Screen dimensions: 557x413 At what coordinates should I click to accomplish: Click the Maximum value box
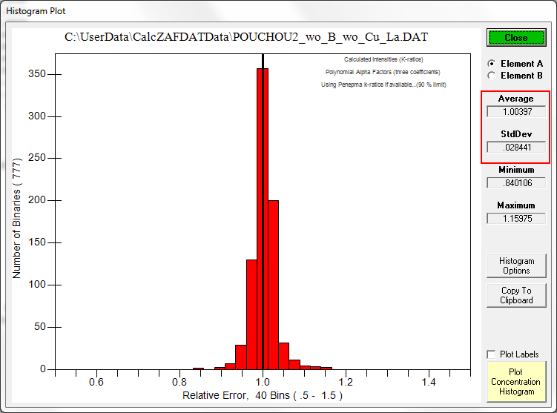[x=516, y=218]
